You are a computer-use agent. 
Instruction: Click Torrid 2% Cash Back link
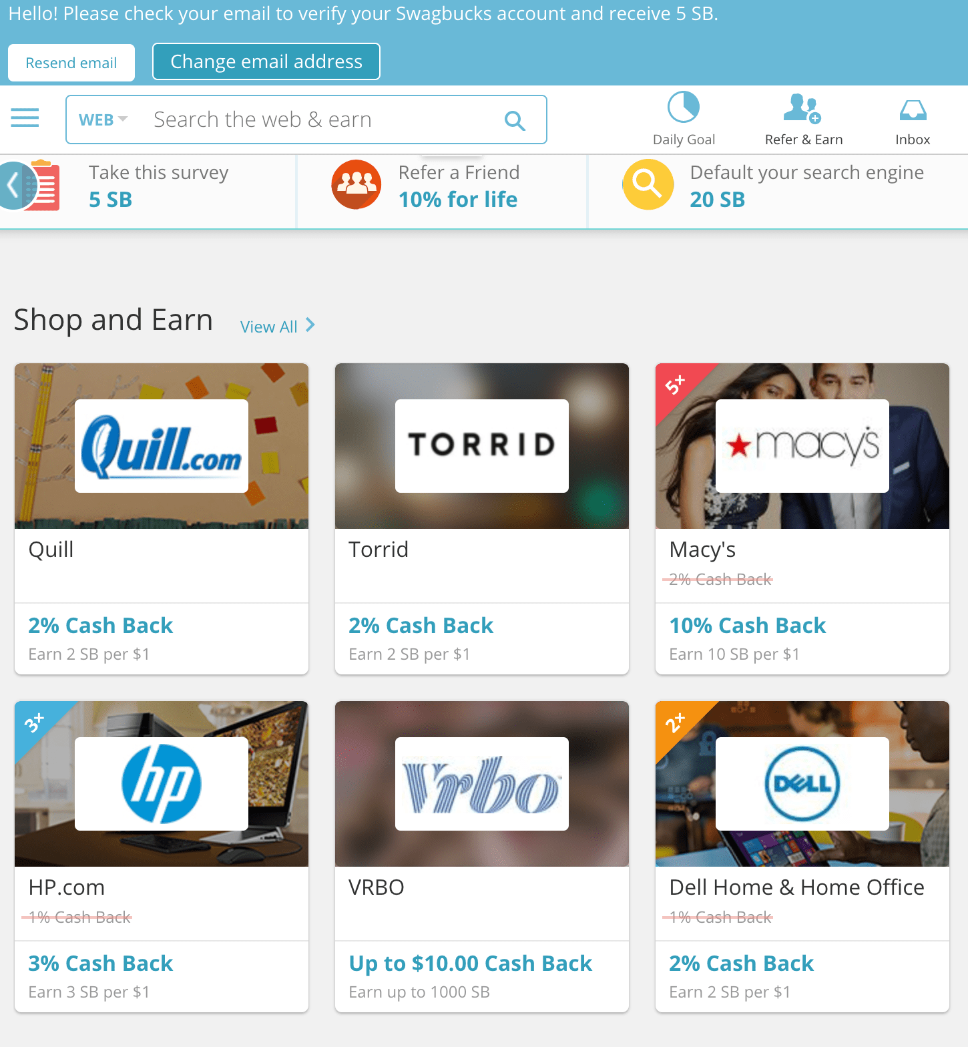[x=421, y=625]
